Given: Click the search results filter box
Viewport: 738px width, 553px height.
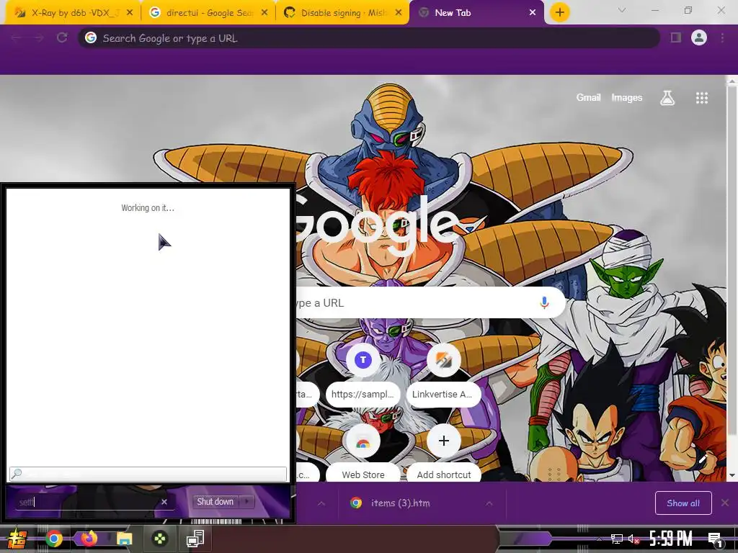Looking at the screenshot, I should click(x=148, y=474).
